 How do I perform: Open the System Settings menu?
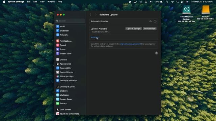(16, 2)
